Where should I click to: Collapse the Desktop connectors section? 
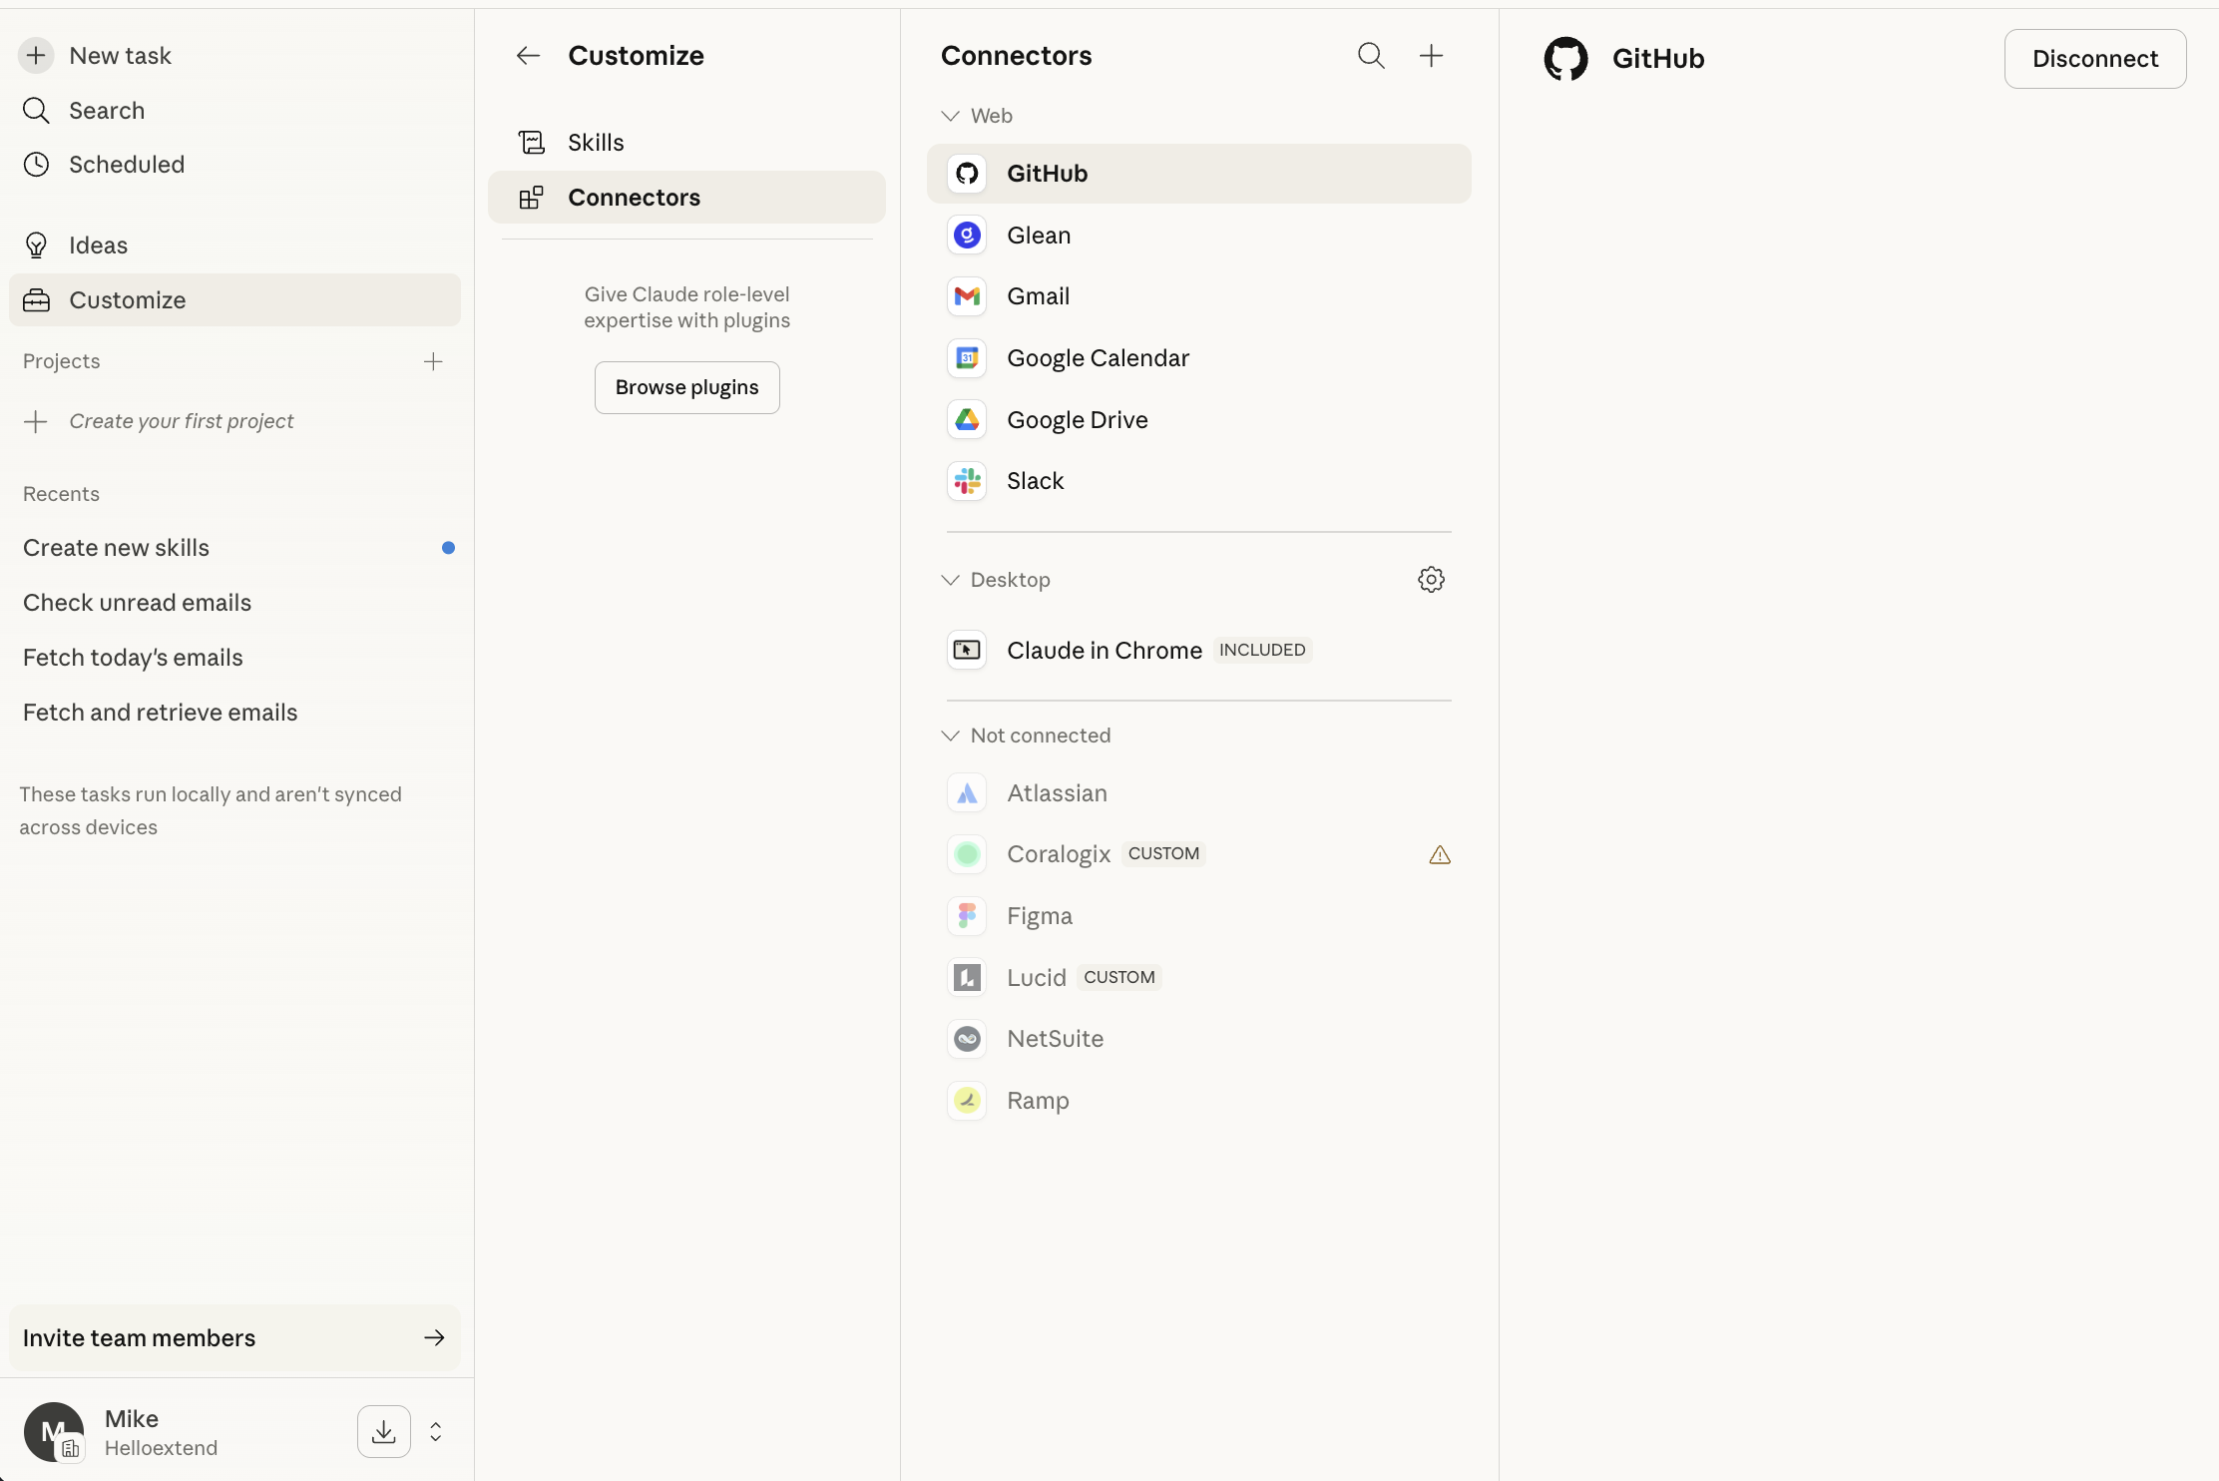pyautogui.click(x=950, y=580)
